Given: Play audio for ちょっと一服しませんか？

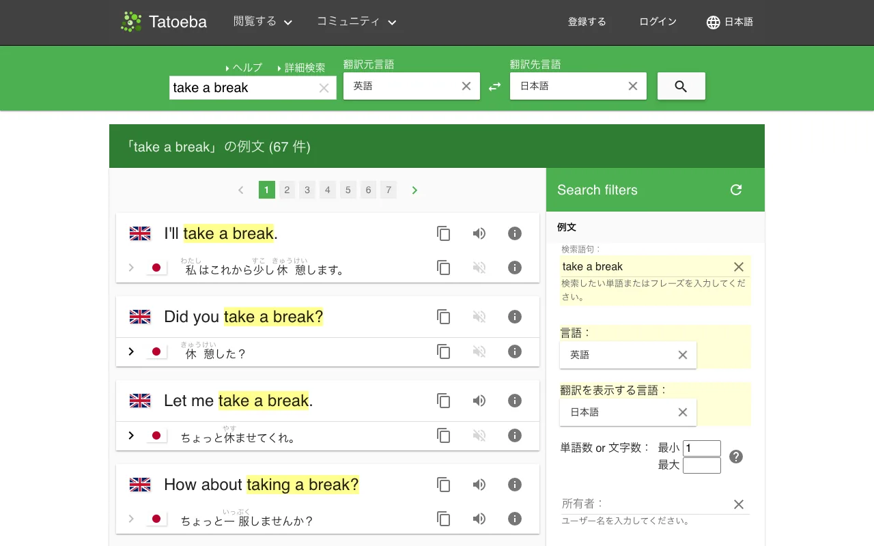Looking at the screenshot, I should (479, 519).
